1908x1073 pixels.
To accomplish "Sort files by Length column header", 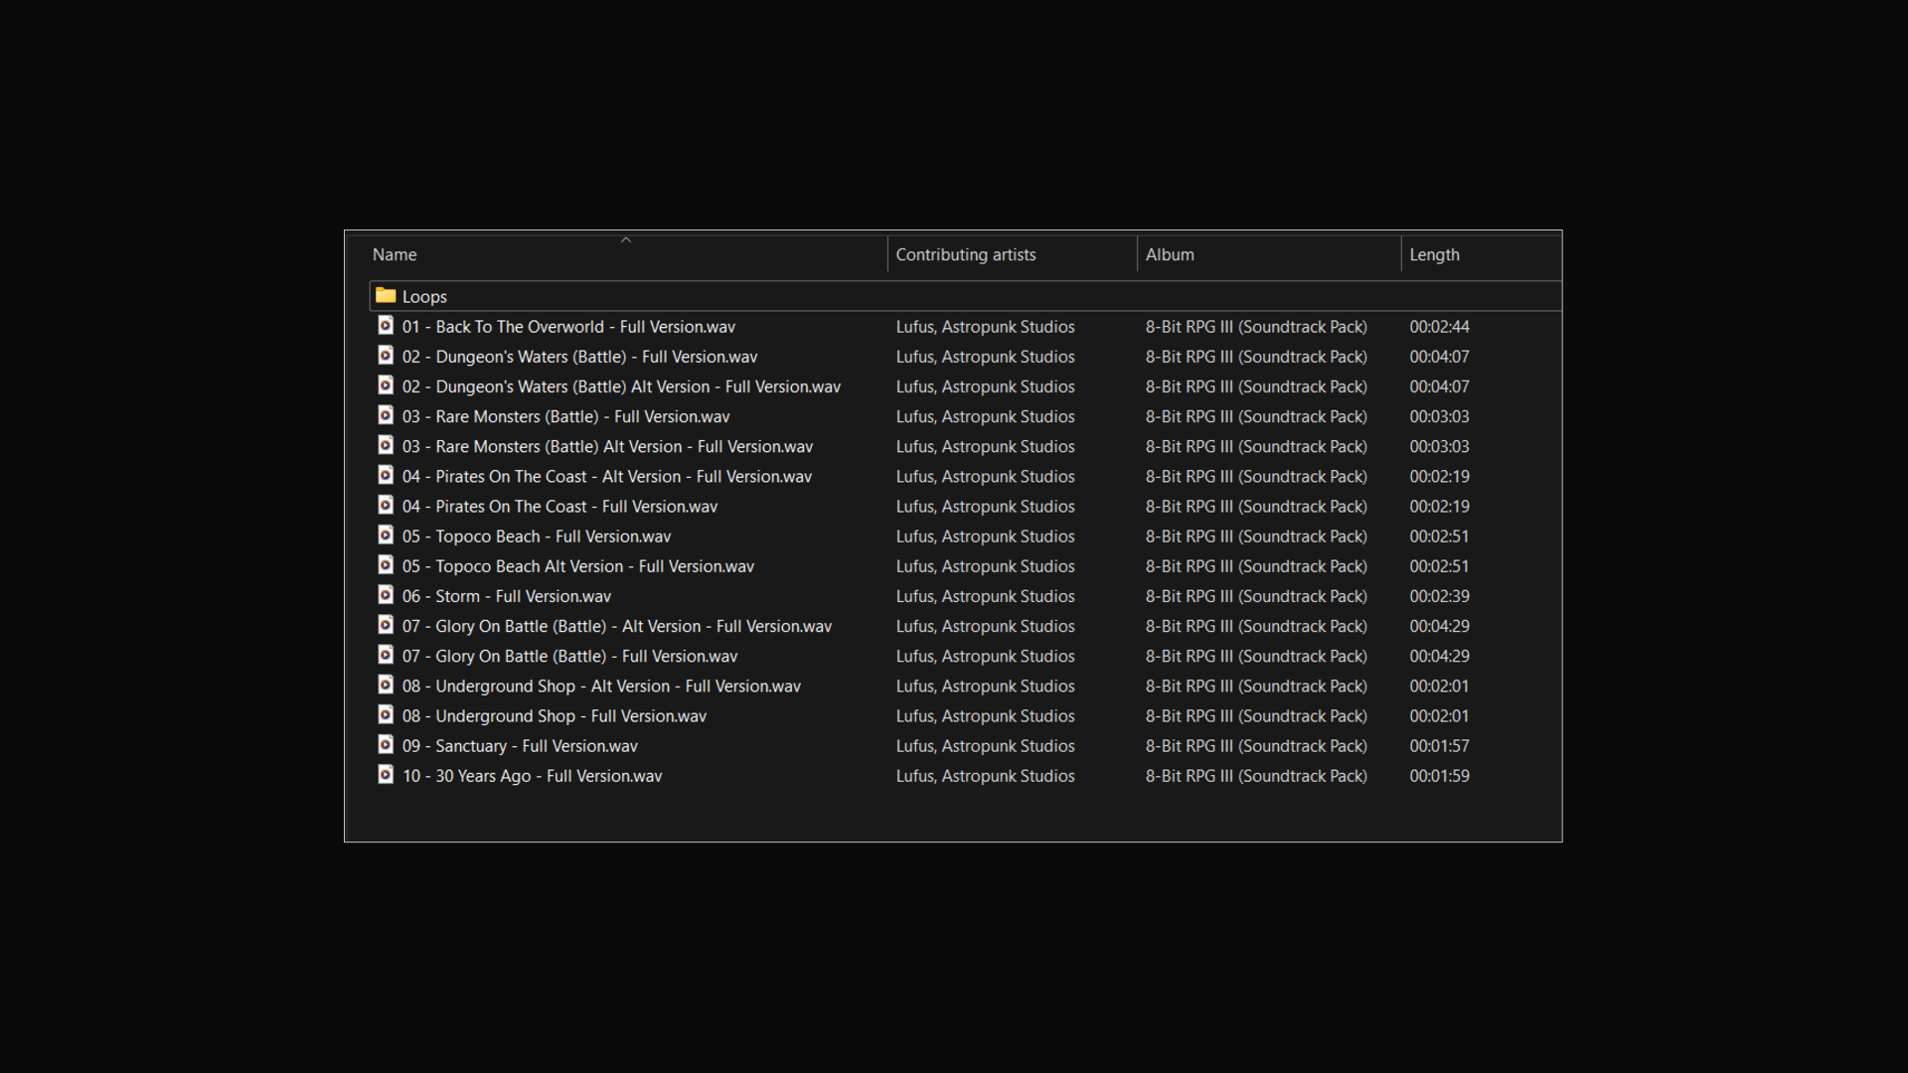I will click(1434, 255).
